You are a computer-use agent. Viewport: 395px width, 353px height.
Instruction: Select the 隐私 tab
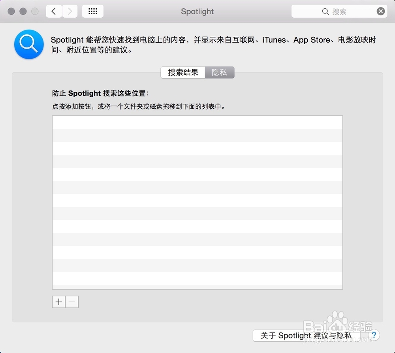[x=220, y=72]
